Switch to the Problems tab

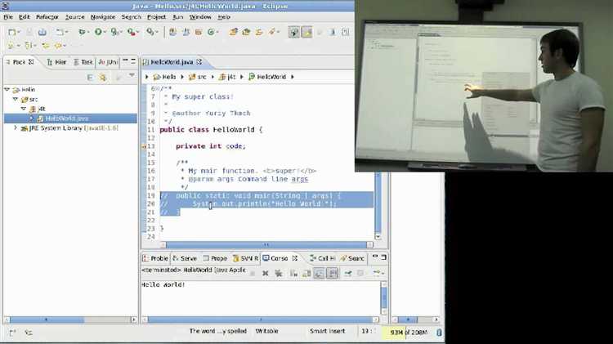(155, 258)
